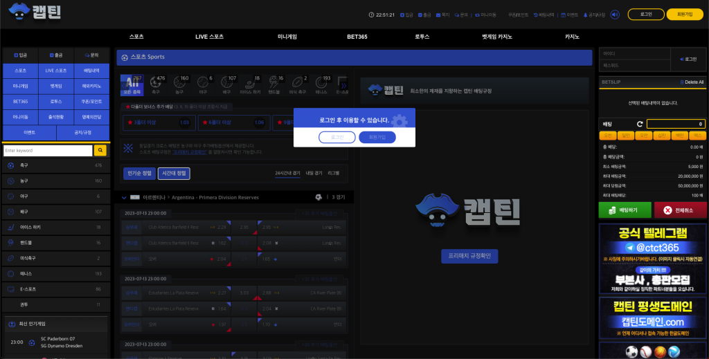Click yellow search magnifier button
This screenshot has height=359, width=709.
click(x=100, y=150)
